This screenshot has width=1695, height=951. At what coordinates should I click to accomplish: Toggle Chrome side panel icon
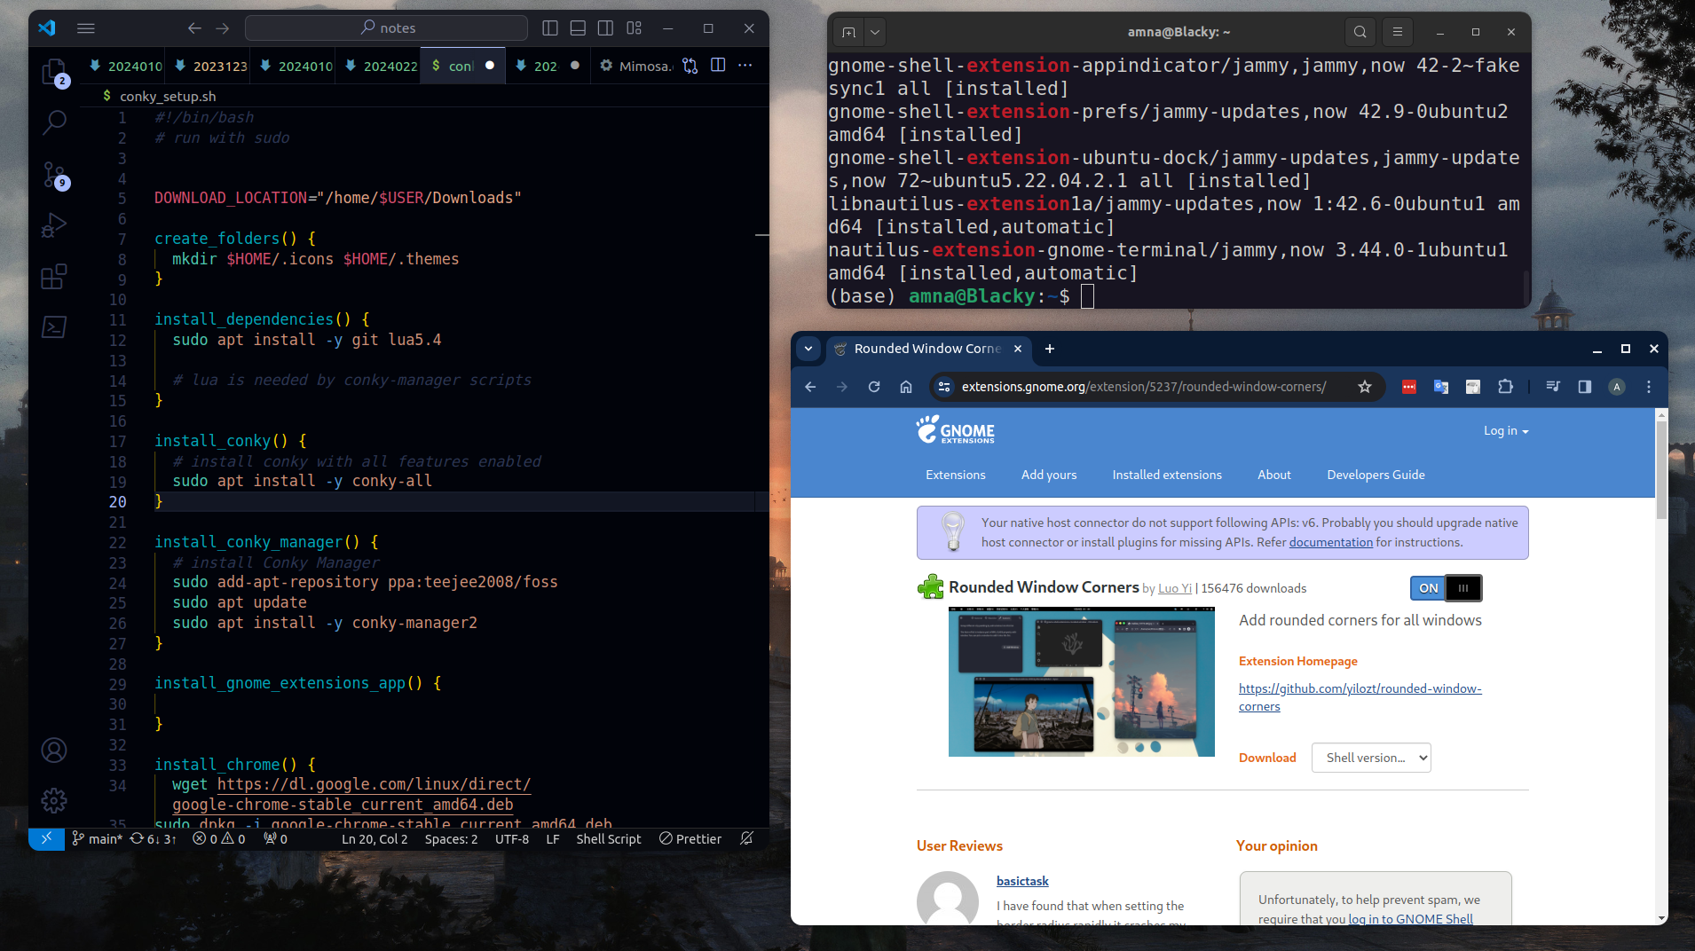(x=1585, y=387)
